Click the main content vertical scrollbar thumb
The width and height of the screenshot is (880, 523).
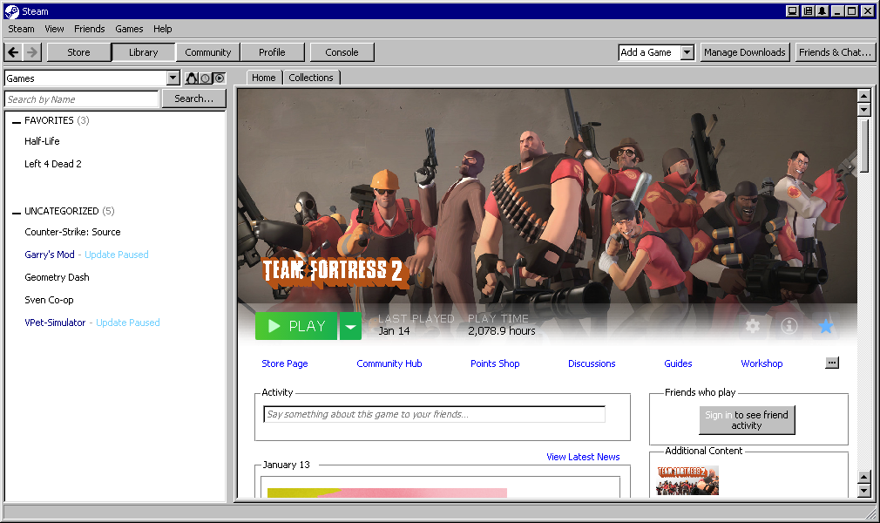(x=864, y=146)
